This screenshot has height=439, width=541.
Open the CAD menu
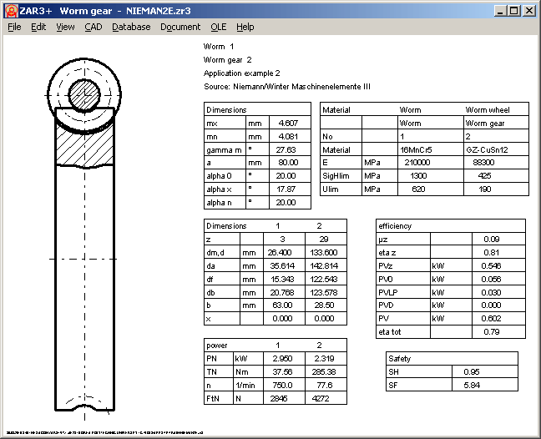(94, 27)
